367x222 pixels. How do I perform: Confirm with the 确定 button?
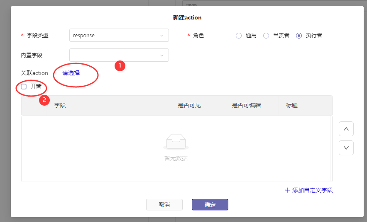[x=210, y=205]
